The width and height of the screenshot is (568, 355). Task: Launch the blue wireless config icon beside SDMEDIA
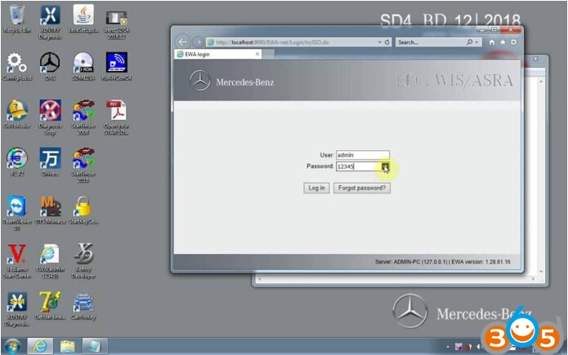(x=116, y=67)
